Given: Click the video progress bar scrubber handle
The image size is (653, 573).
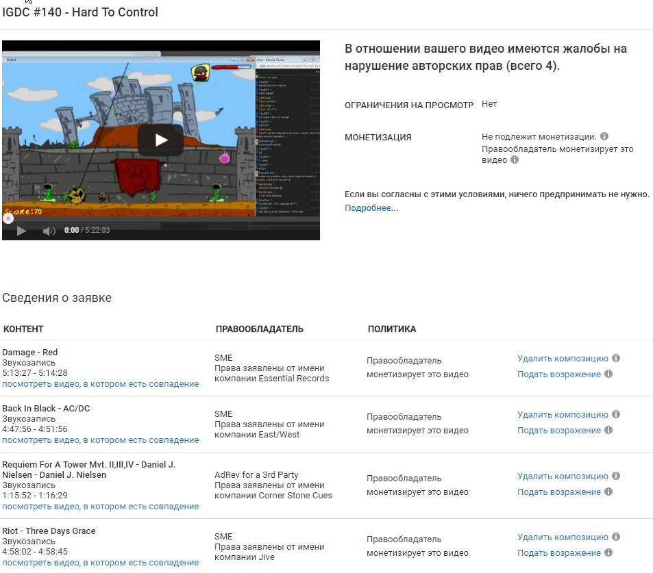Looking at the screenshot, I should [8, 218].
